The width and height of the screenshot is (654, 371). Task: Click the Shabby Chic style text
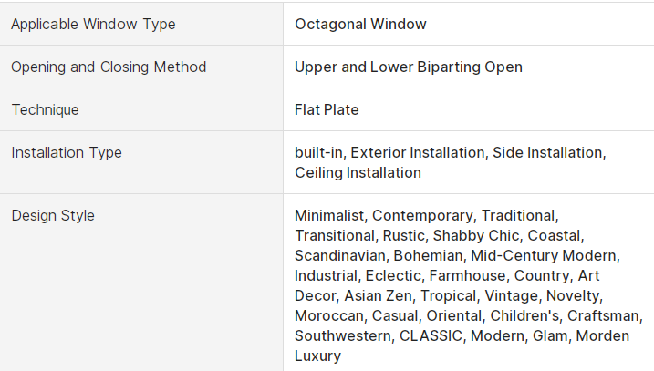coord(476,235)
